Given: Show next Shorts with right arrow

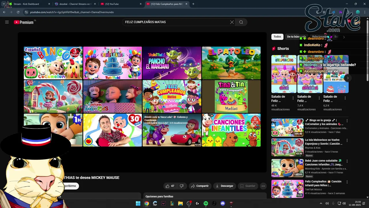Looking at the screenshot, I should point(348,78).
